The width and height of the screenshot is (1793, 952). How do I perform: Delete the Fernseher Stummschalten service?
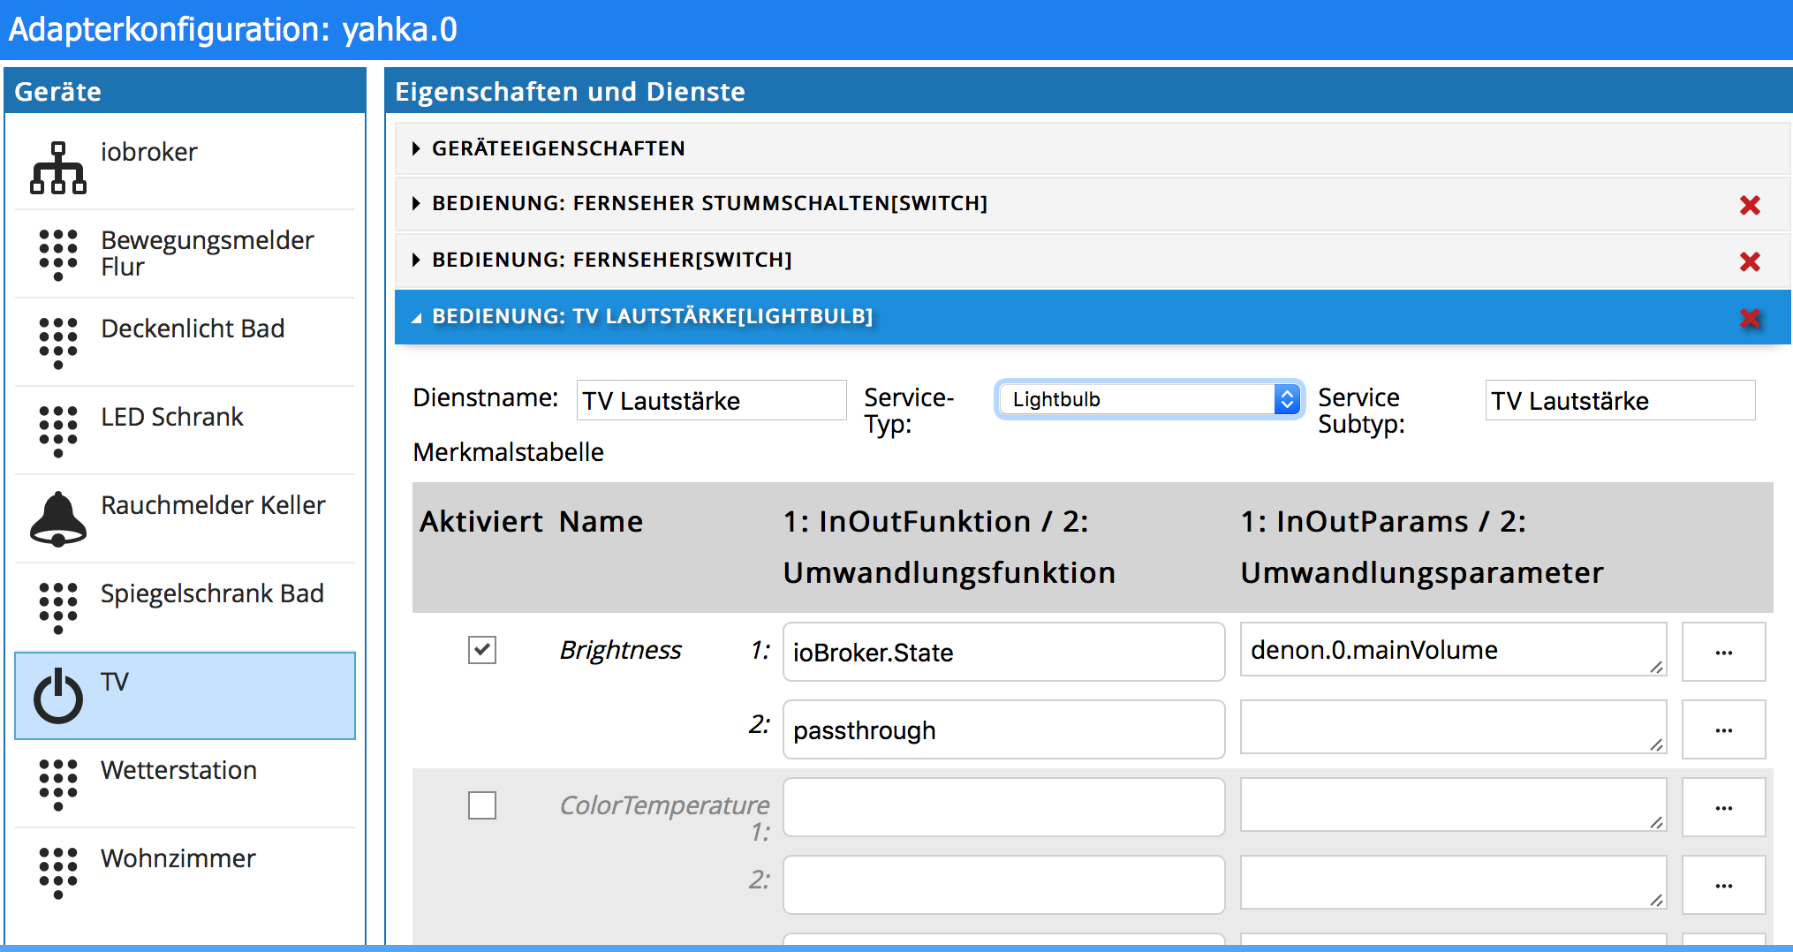pos(1750,205)
